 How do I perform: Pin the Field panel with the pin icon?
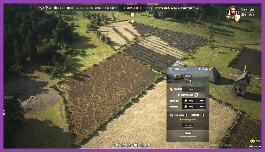pyautogui.click(x=203, y=69)
